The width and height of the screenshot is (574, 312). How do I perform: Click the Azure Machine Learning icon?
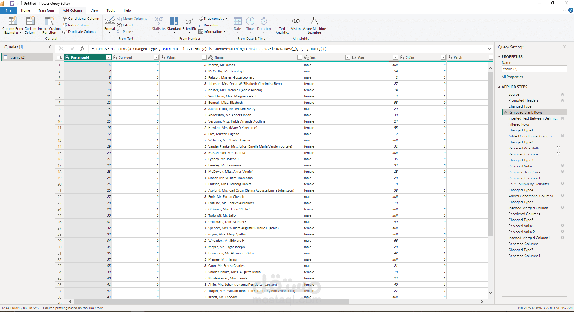tap(314, 21)
